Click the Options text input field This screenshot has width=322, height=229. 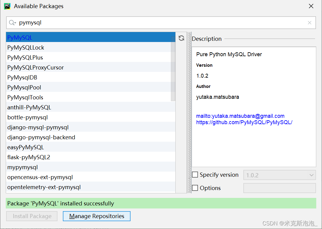pyautogui.click(x=279, y=188)
